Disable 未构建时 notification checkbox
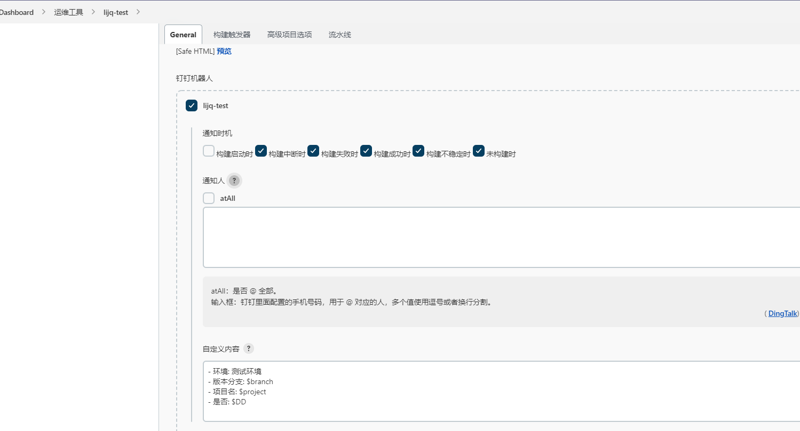 pyautogui.click(x=479, y=151)
